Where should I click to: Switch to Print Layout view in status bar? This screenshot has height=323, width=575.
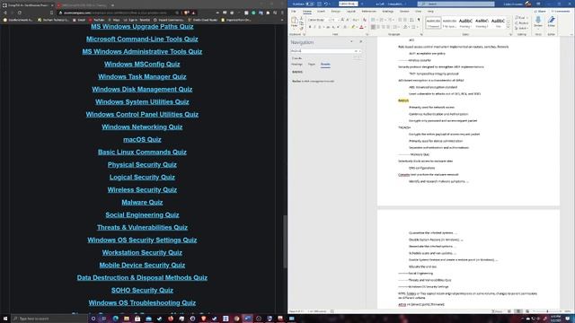(518, 311)
